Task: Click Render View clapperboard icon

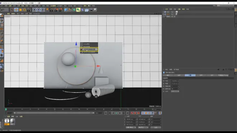Action: [52, 10]
